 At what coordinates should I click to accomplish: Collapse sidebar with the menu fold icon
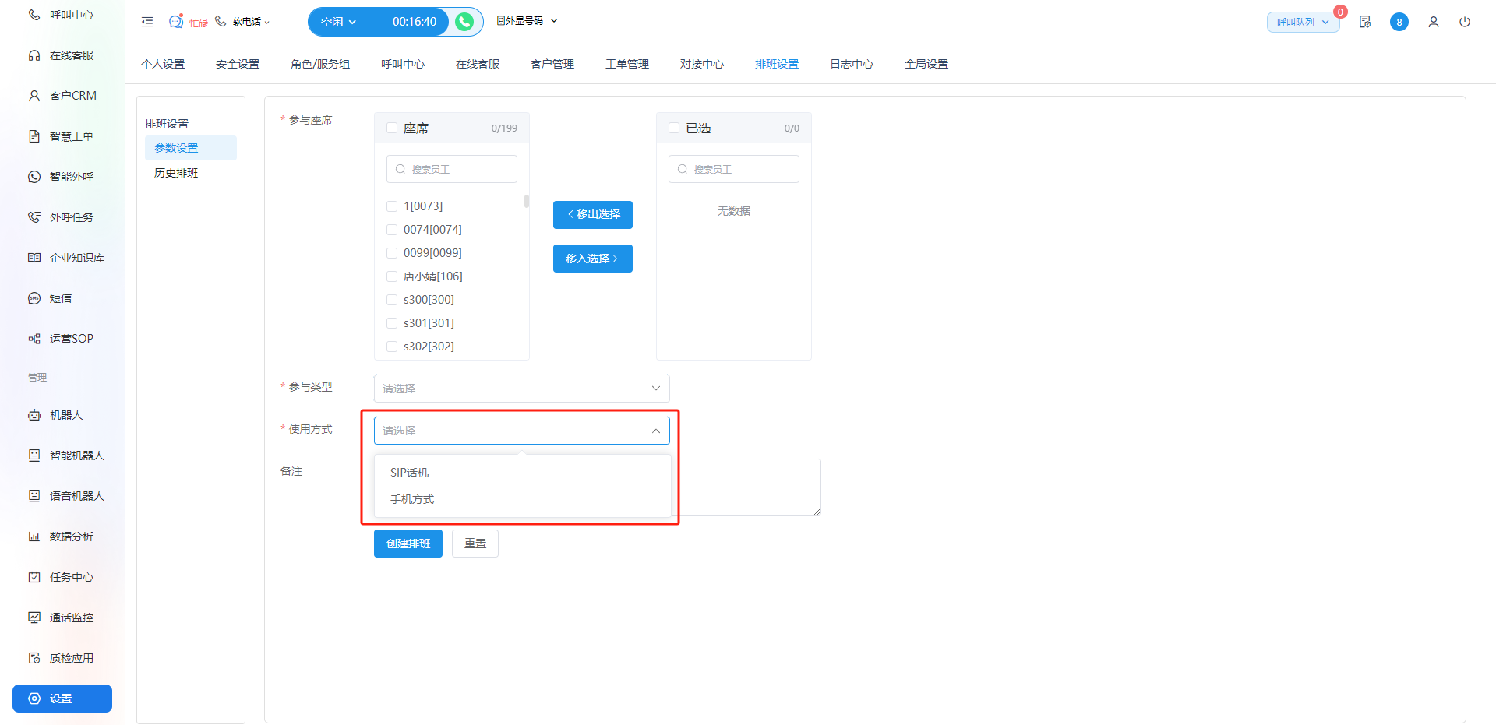147,22
